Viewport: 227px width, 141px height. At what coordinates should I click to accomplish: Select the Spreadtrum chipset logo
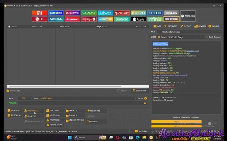pos(172,19)
